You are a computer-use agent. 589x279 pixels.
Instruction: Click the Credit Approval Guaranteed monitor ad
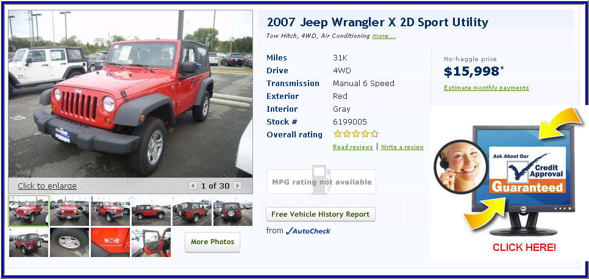point(524,179)
